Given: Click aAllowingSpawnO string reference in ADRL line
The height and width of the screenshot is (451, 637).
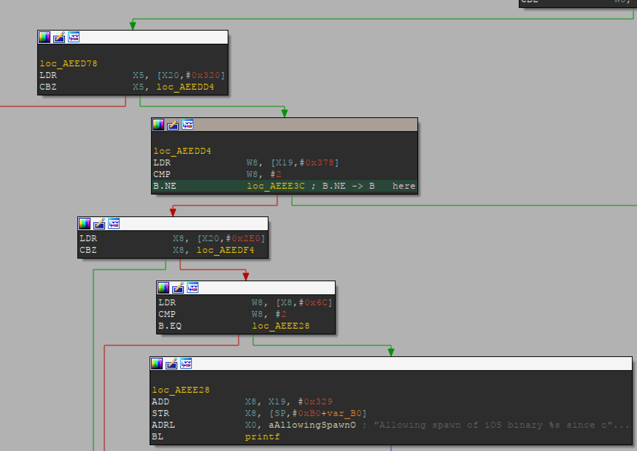Looking at the screenshot, I should click(312, 425).
